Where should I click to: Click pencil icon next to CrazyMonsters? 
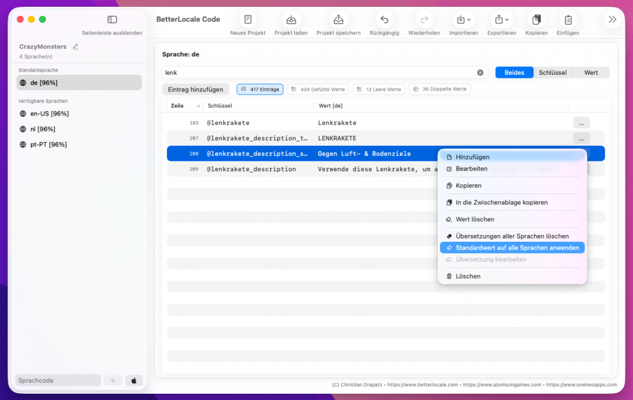click(75, 46)
